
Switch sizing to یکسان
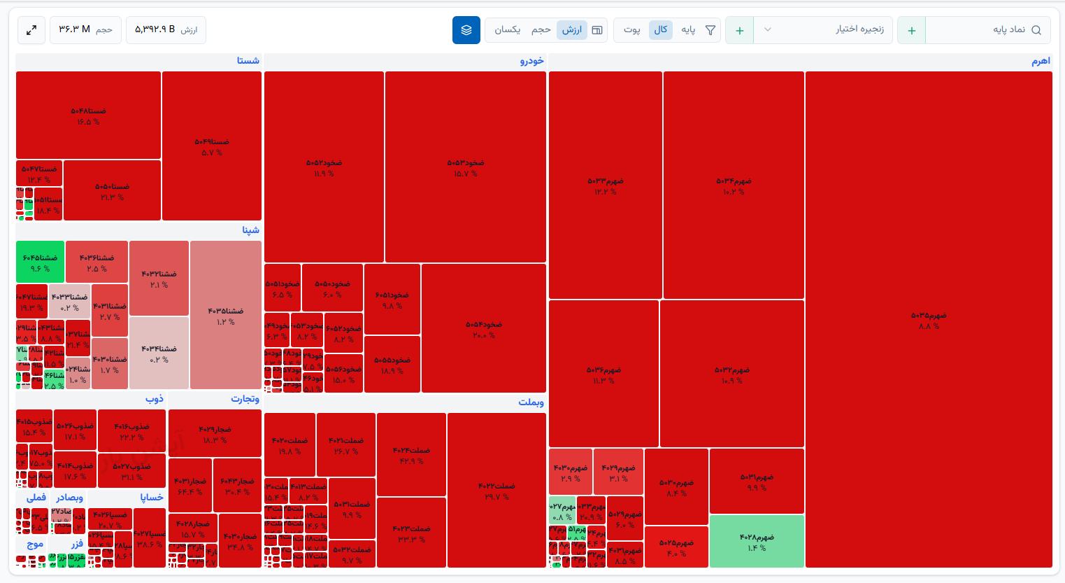coord(508,30)
